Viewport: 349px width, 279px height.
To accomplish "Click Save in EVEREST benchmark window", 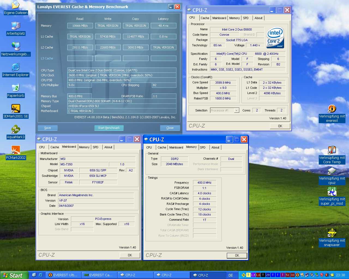I will coord(47,128).
